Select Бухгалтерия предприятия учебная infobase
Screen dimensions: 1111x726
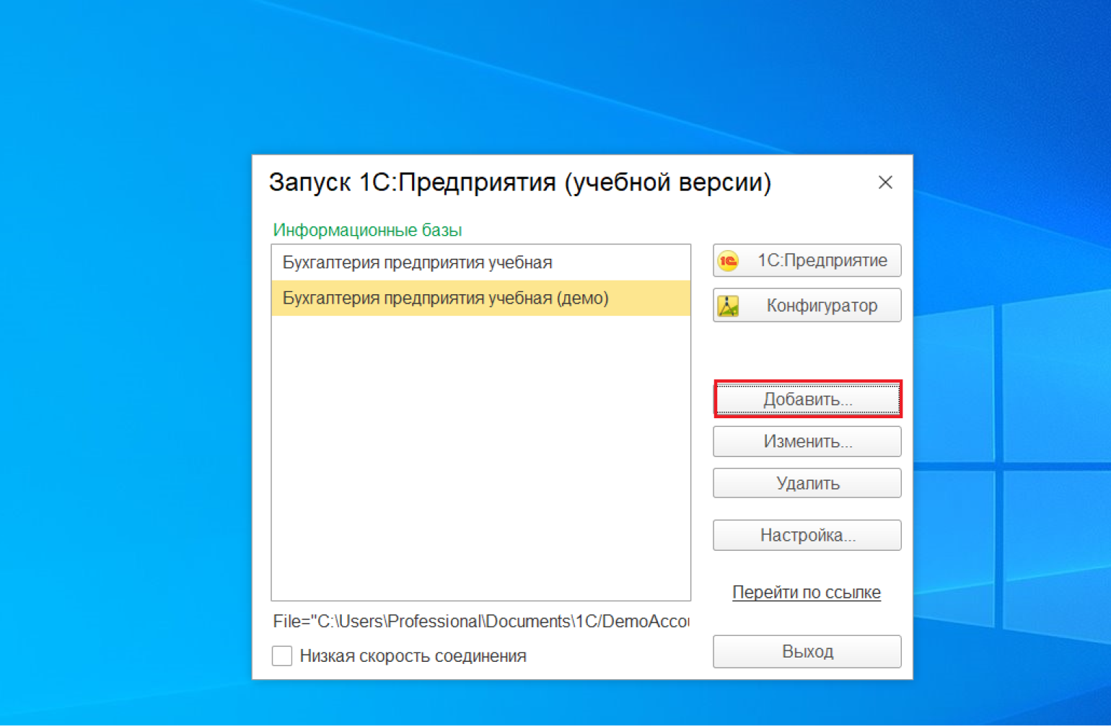[x=480, y=262]
